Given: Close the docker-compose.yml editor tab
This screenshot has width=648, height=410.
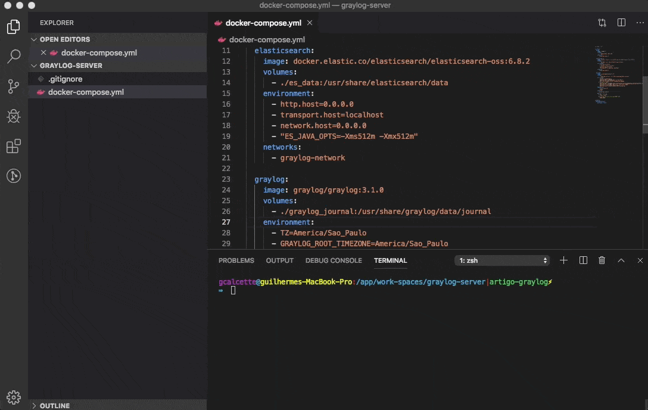Looking at the screenshot, I should click(x=310, y=23).
